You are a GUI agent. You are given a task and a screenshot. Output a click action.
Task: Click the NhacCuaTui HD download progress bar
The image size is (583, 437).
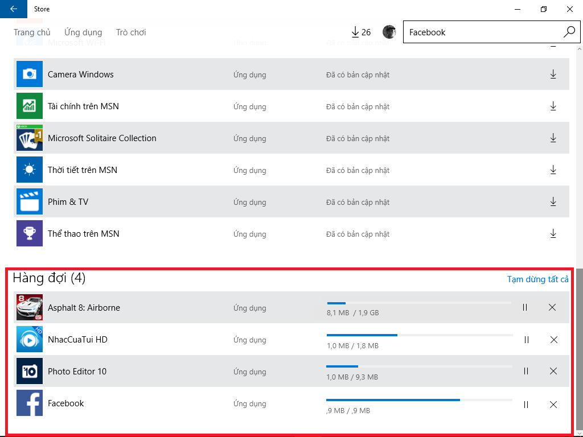click(420, 335)
